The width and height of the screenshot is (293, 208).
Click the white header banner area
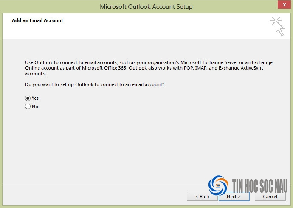coord(146,25)
